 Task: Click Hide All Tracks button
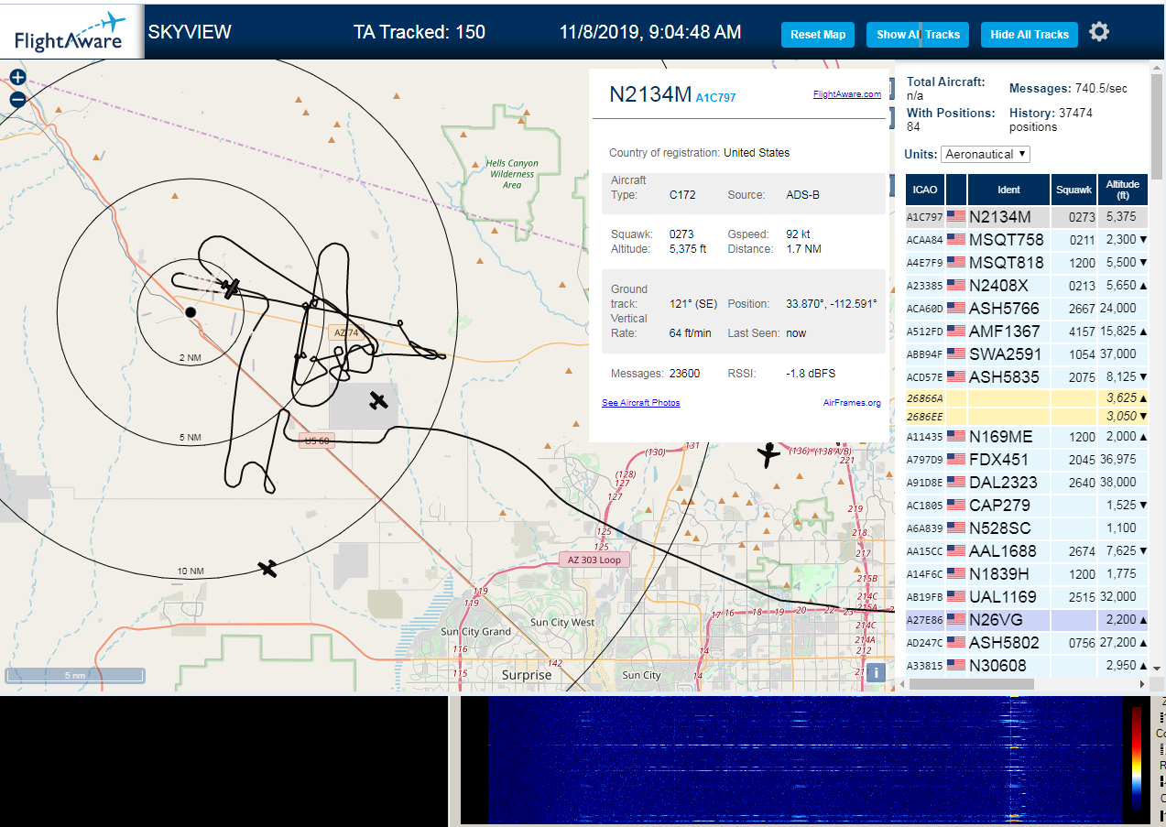click(1030, 35)
